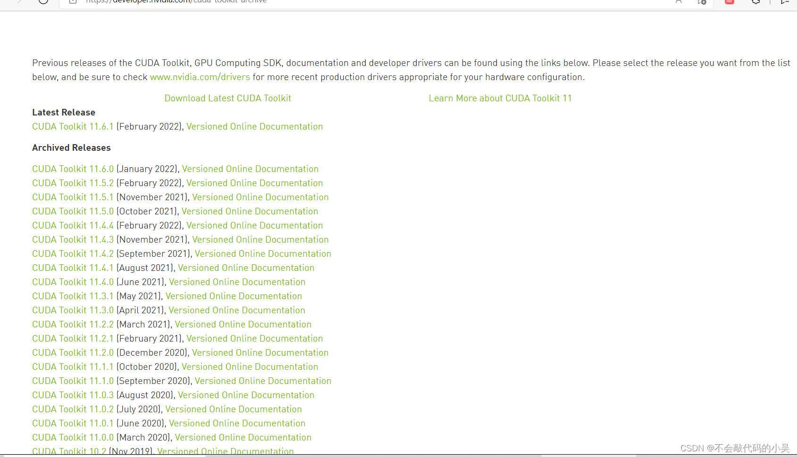
Task: View documentation link for CUDA Toolkit 11.5.1
Action: point(260,197)
